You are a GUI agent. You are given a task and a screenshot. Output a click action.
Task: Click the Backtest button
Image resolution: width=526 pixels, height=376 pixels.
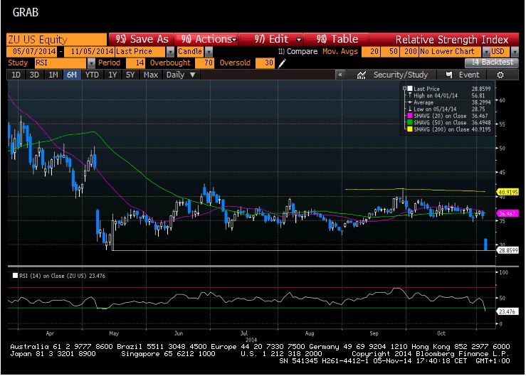coord(491,63)
